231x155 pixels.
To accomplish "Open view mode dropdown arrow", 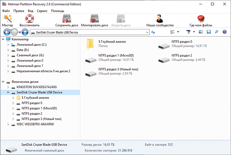I will (x=178, y=32).
